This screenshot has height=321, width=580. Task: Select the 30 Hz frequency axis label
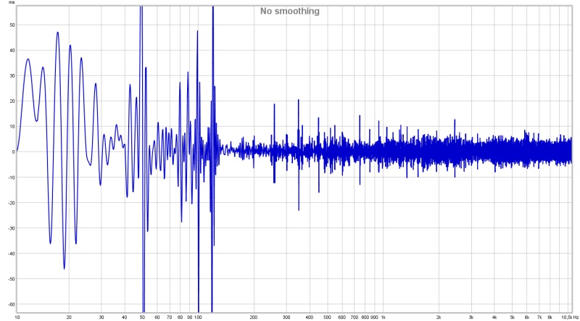pos(101,317)
